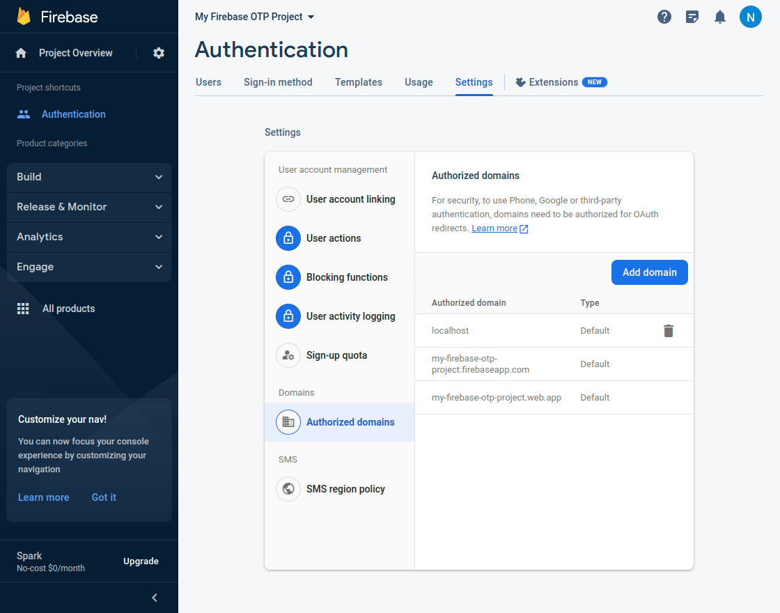Select the Authentication shortcut in the sidebar
Screen dimensions: 780x613
click(x=73, y=114)
